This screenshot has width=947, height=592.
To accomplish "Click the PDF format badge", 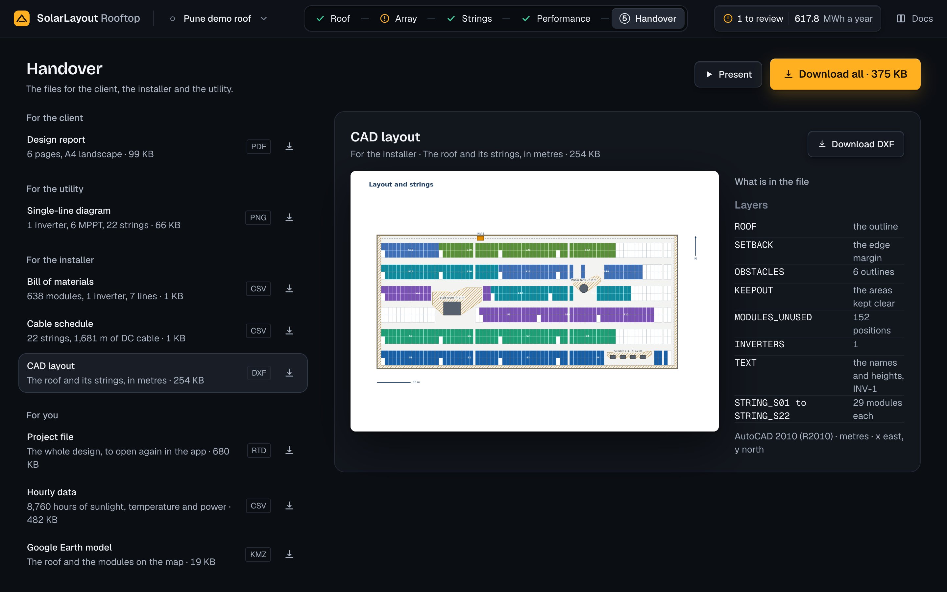I will tap(258, 146).
